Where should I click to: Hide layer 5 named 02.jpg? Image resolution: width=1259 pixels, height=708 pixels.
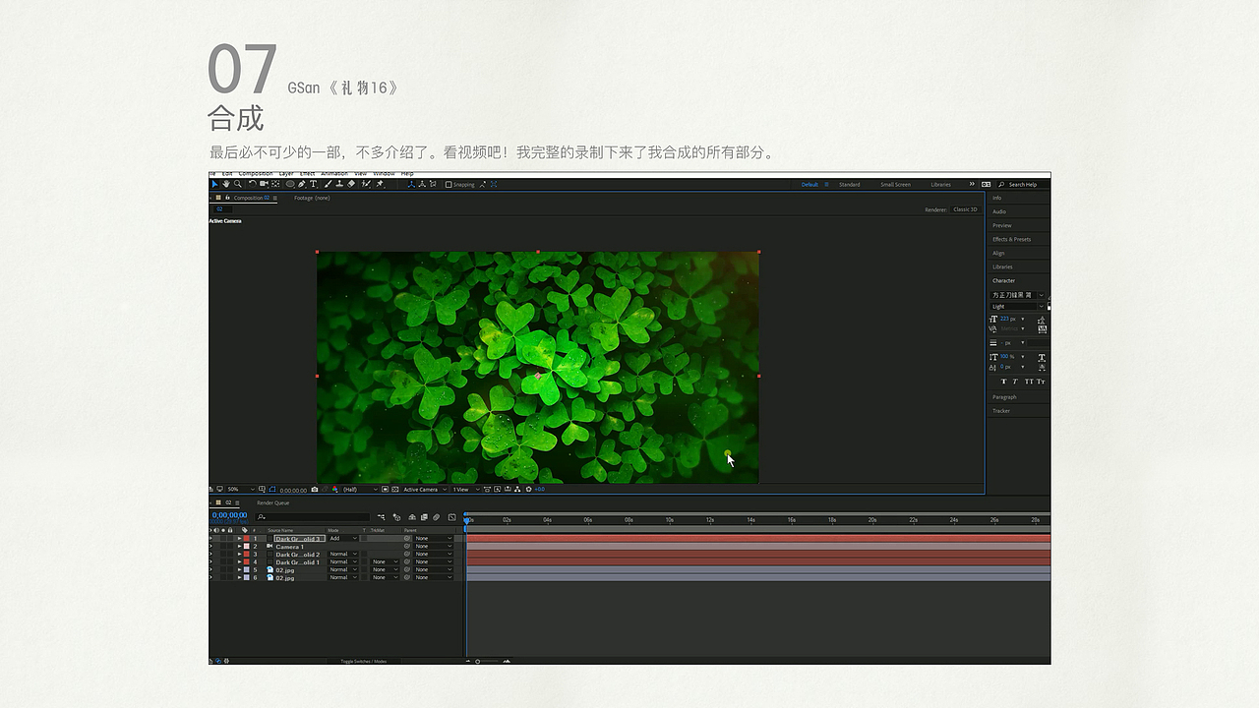click(x=211, y=569)
